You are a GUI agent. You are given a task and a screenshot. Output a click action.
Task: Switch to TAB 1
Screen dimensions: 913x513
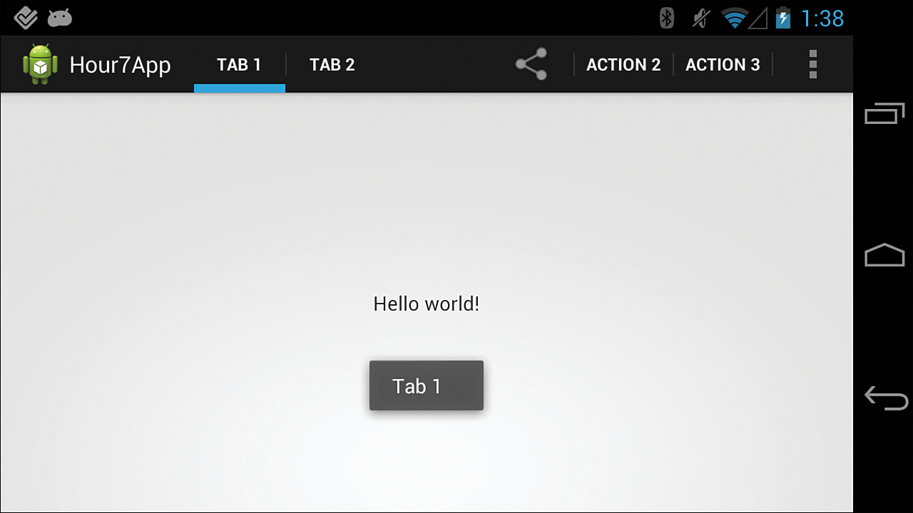click(239, 65)
